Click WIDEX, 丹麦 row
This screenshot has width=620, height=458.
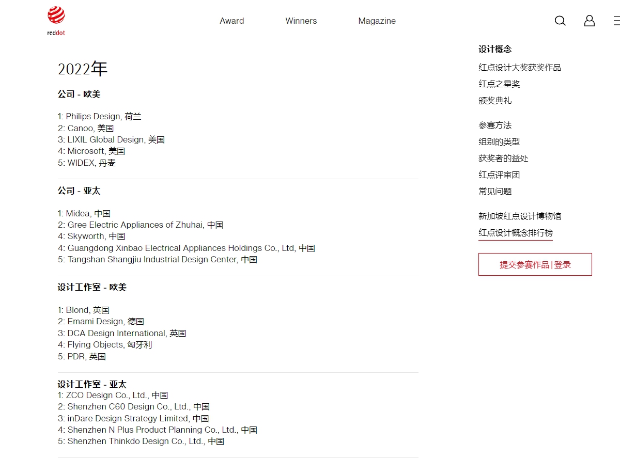(87, 163)
